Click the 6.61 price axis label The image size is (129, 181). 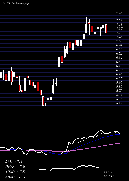tap(119, 58)
